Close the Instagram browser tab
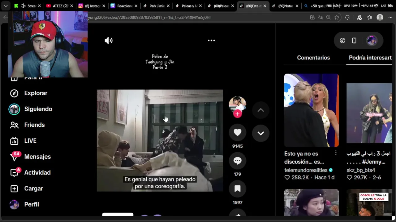 click(104, 6)
